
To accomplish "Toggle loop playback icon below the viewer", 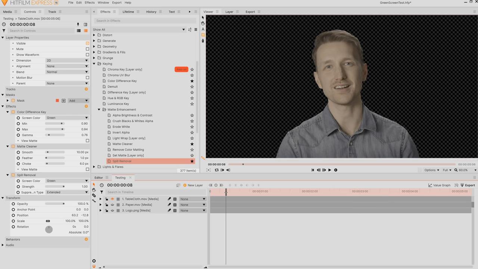I will [217, 170].
